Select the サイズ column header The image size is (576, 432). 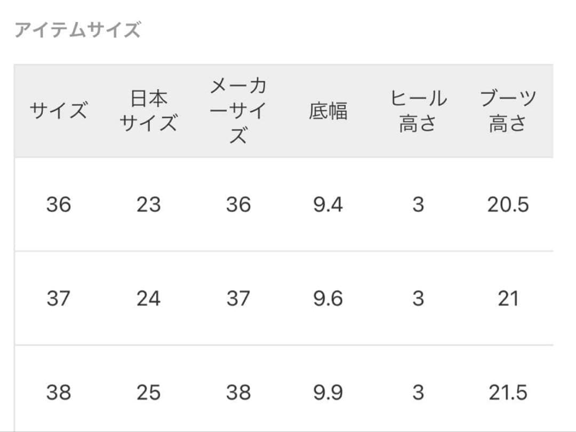coord(58,111)
